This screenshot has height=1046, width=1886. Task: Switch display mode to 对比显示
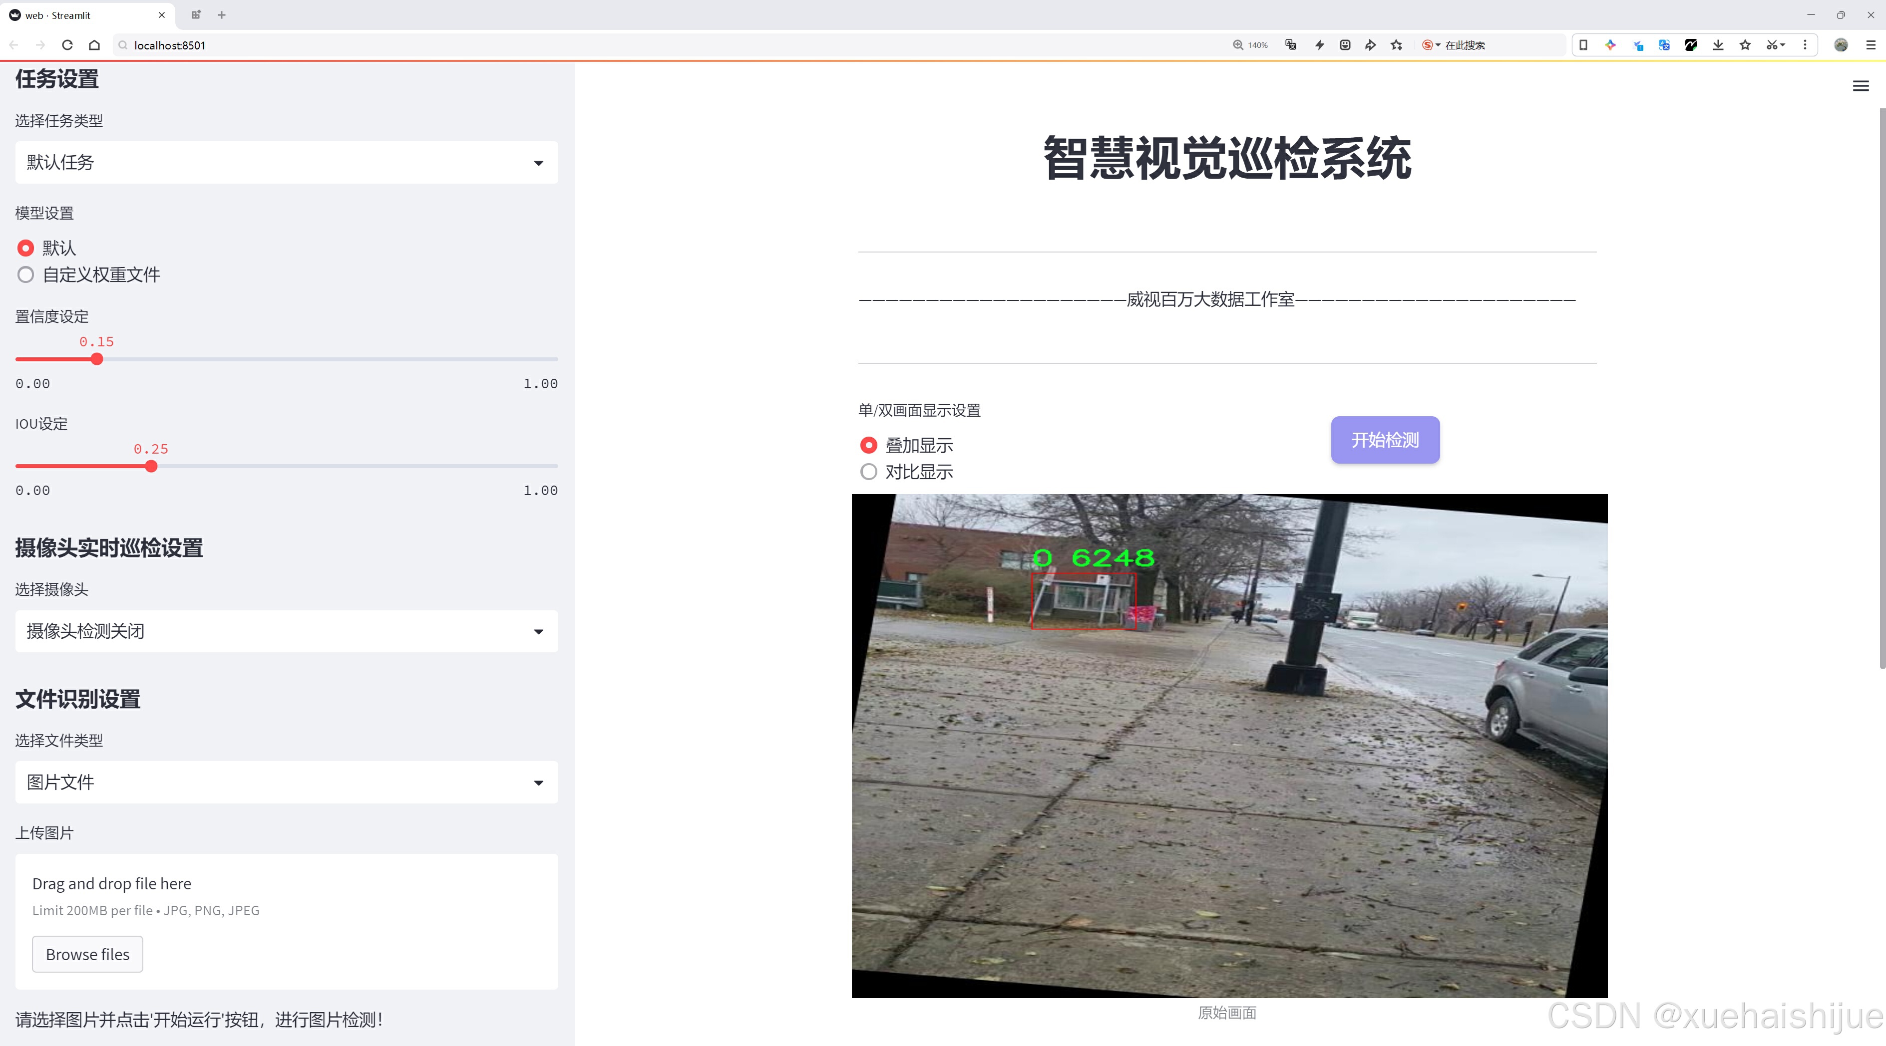868,472
